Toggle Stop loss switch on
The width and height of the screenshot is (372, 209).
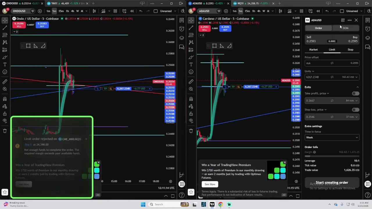(355, 110)
